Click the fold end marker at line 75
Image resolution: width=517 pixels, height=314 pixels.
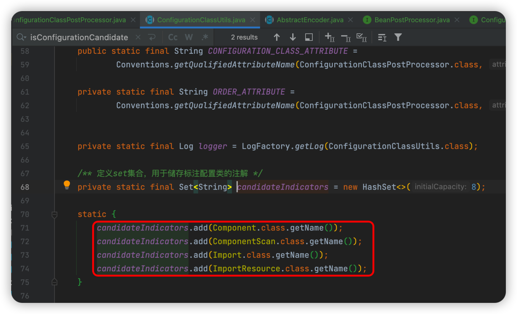[55, 282]
